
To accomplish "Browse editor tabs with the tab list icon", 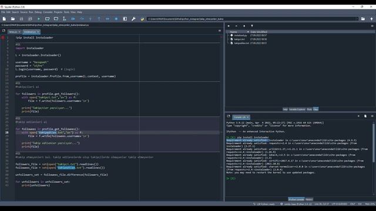I will 4,31.
